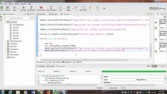167x94 pixels.
Task: Open the New dropdown arrow
Action: click(18, 9)
